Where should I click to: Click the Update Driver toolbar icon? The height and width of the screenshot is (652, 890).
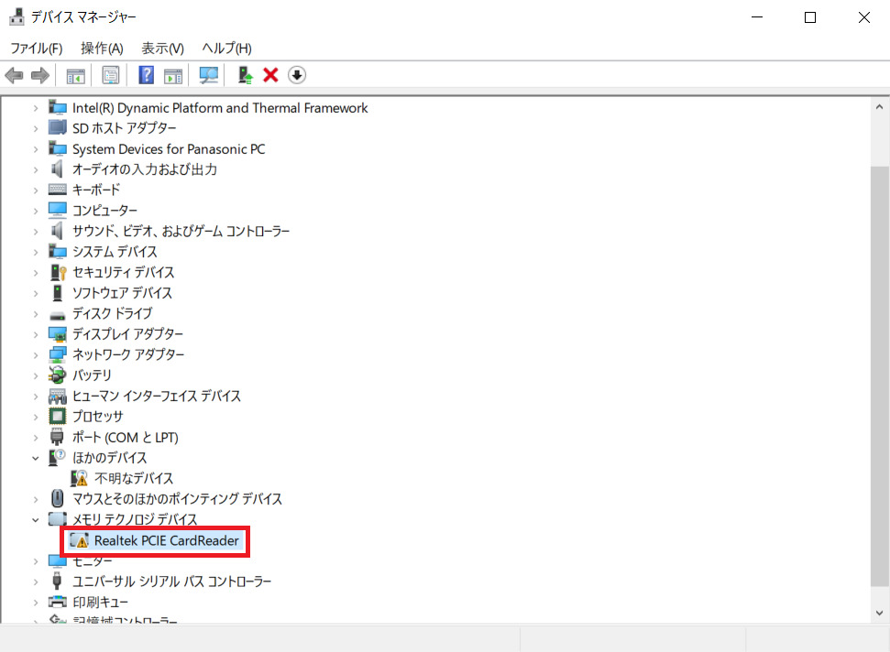coord(245,75)
